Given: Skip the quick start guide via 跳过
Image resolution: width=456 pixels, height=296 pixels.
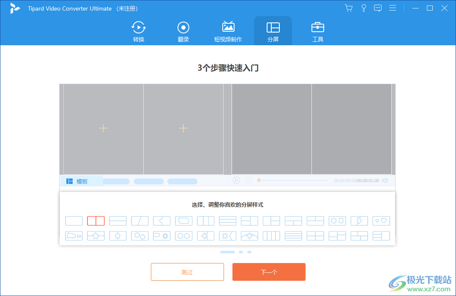Looking at the screenshot, I should click(187, 271).
